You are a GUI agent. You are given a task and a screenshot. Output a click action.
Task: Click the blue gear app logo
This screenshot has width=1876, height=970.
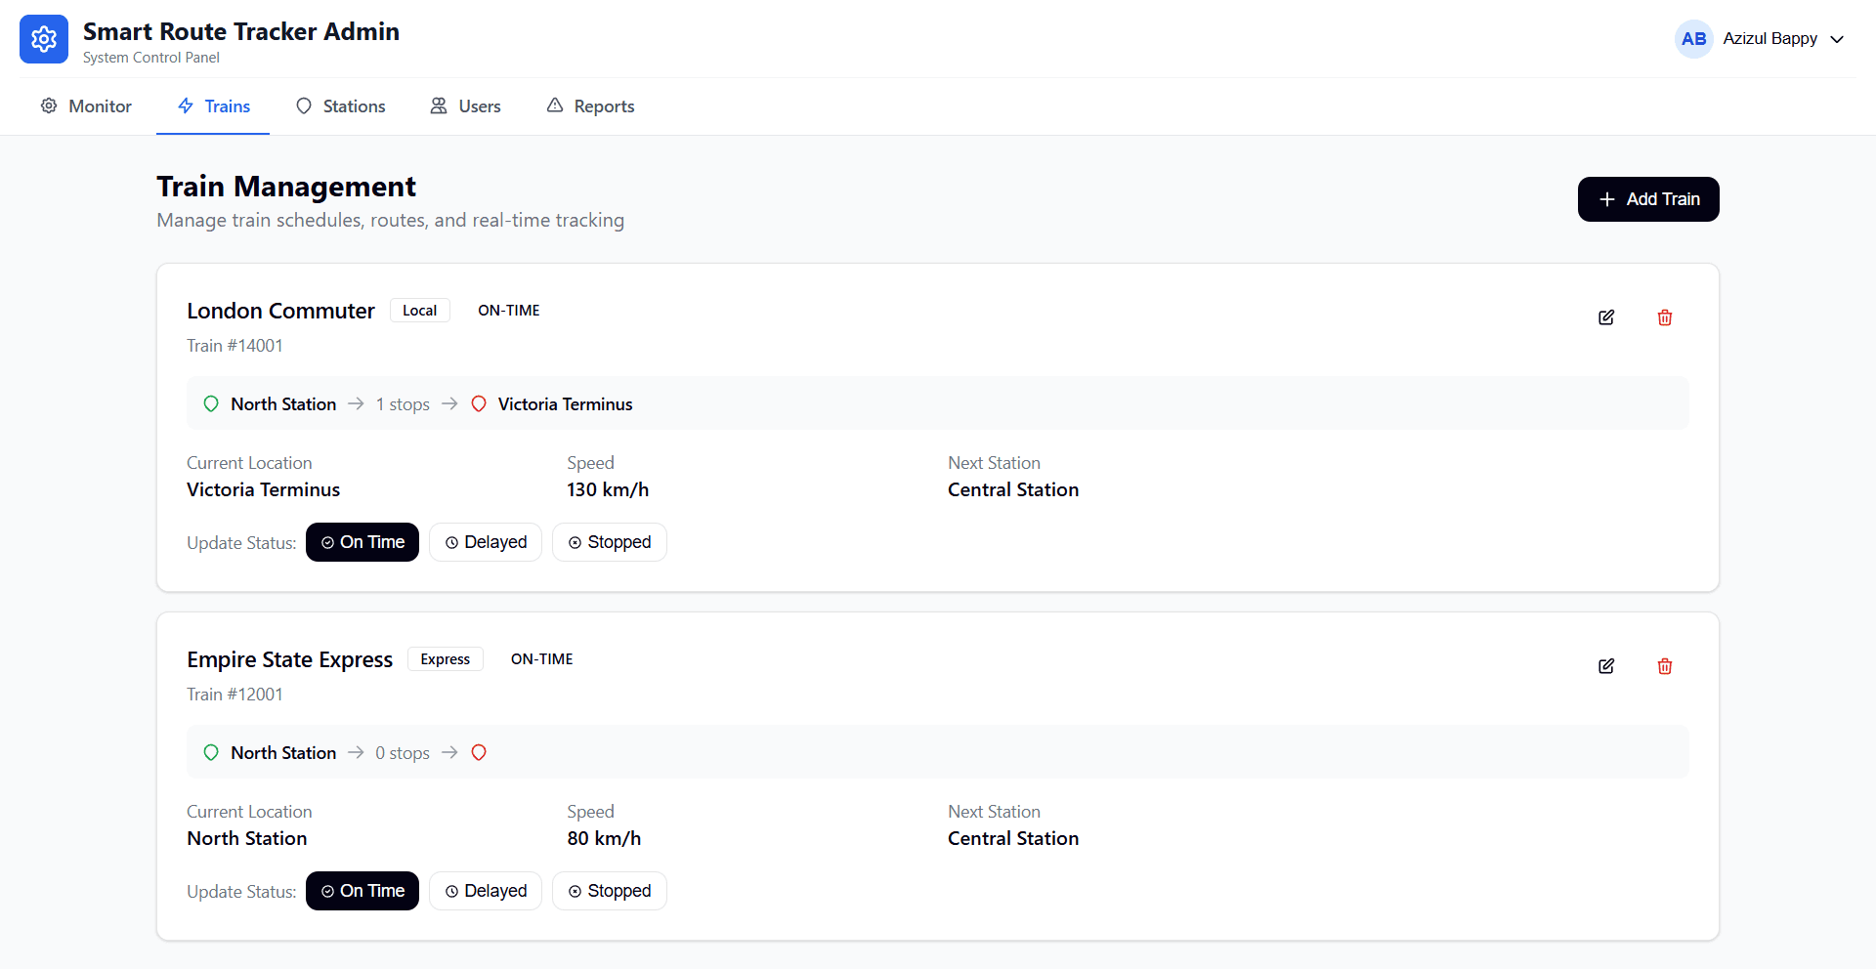[x=44, y=39]
